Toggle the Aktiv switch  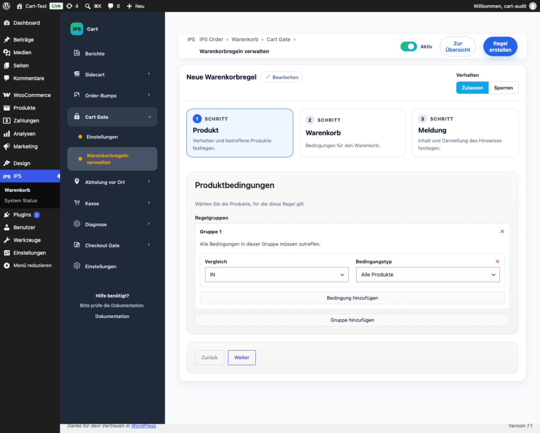409,46
